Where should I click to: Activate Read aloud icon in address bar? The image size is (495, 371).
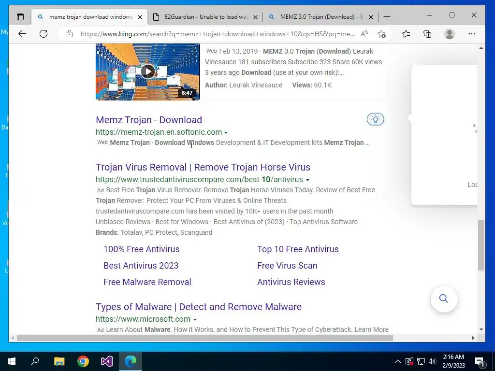point(364,34)
